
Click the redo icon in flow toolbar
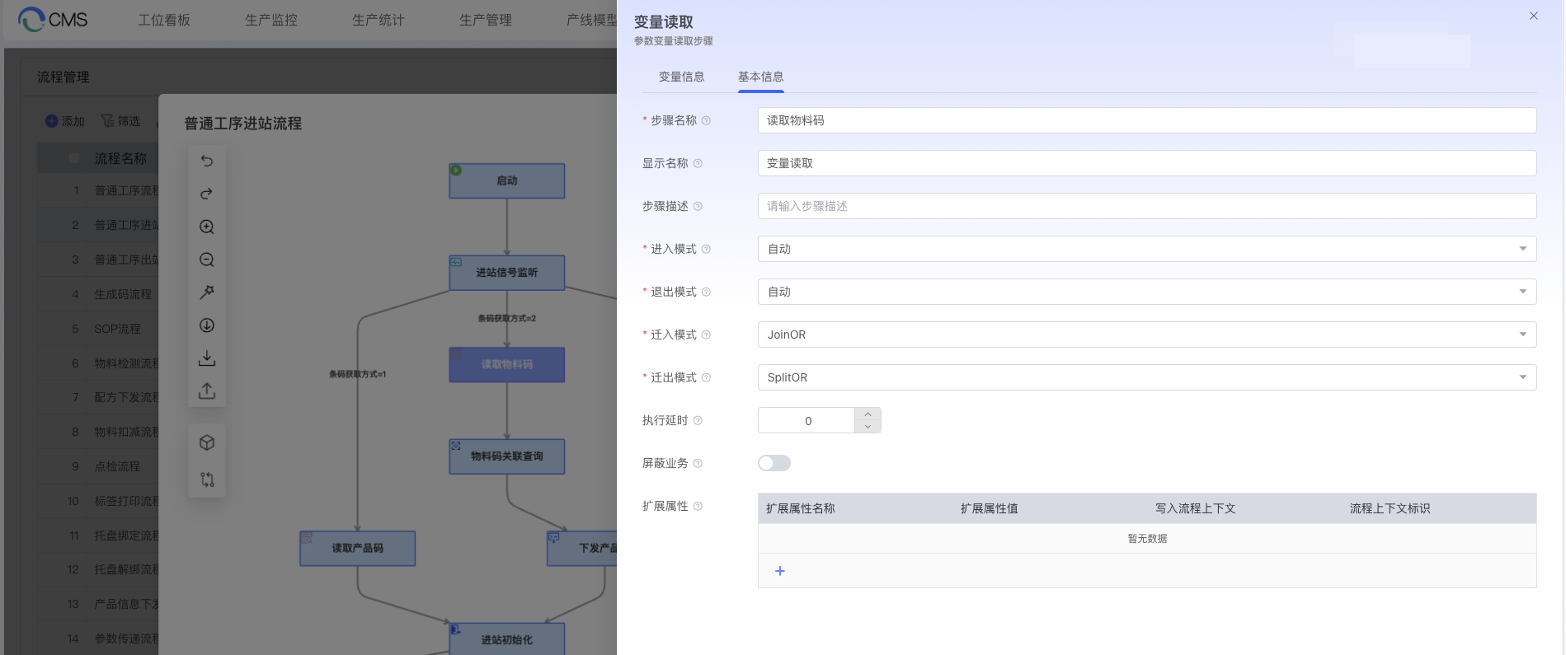pyautogui.click(x=207, y=194)
